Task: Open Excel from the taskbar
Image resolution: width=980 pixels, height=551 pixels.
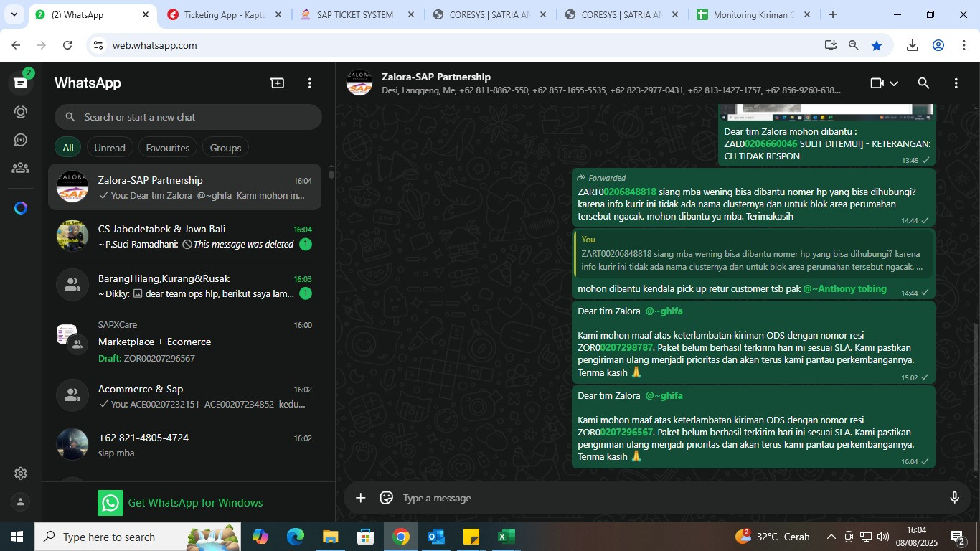Action: coord(506,537)
